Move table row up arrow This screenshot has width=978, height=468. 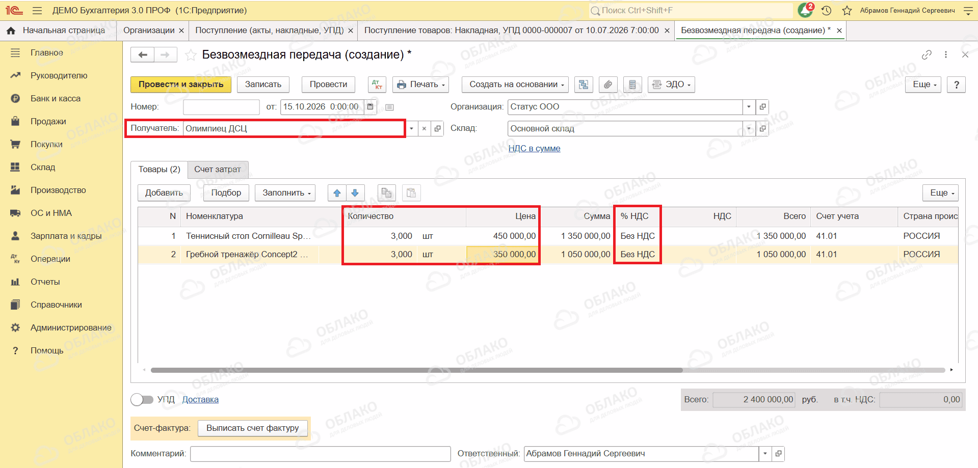337,193
